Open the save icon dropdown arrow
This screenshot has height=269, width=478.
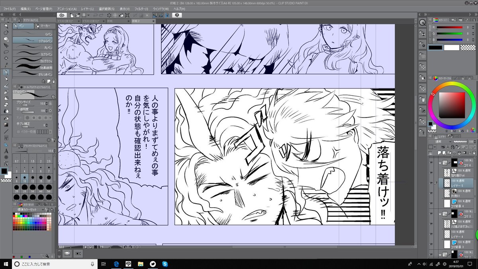pos(88,15)
